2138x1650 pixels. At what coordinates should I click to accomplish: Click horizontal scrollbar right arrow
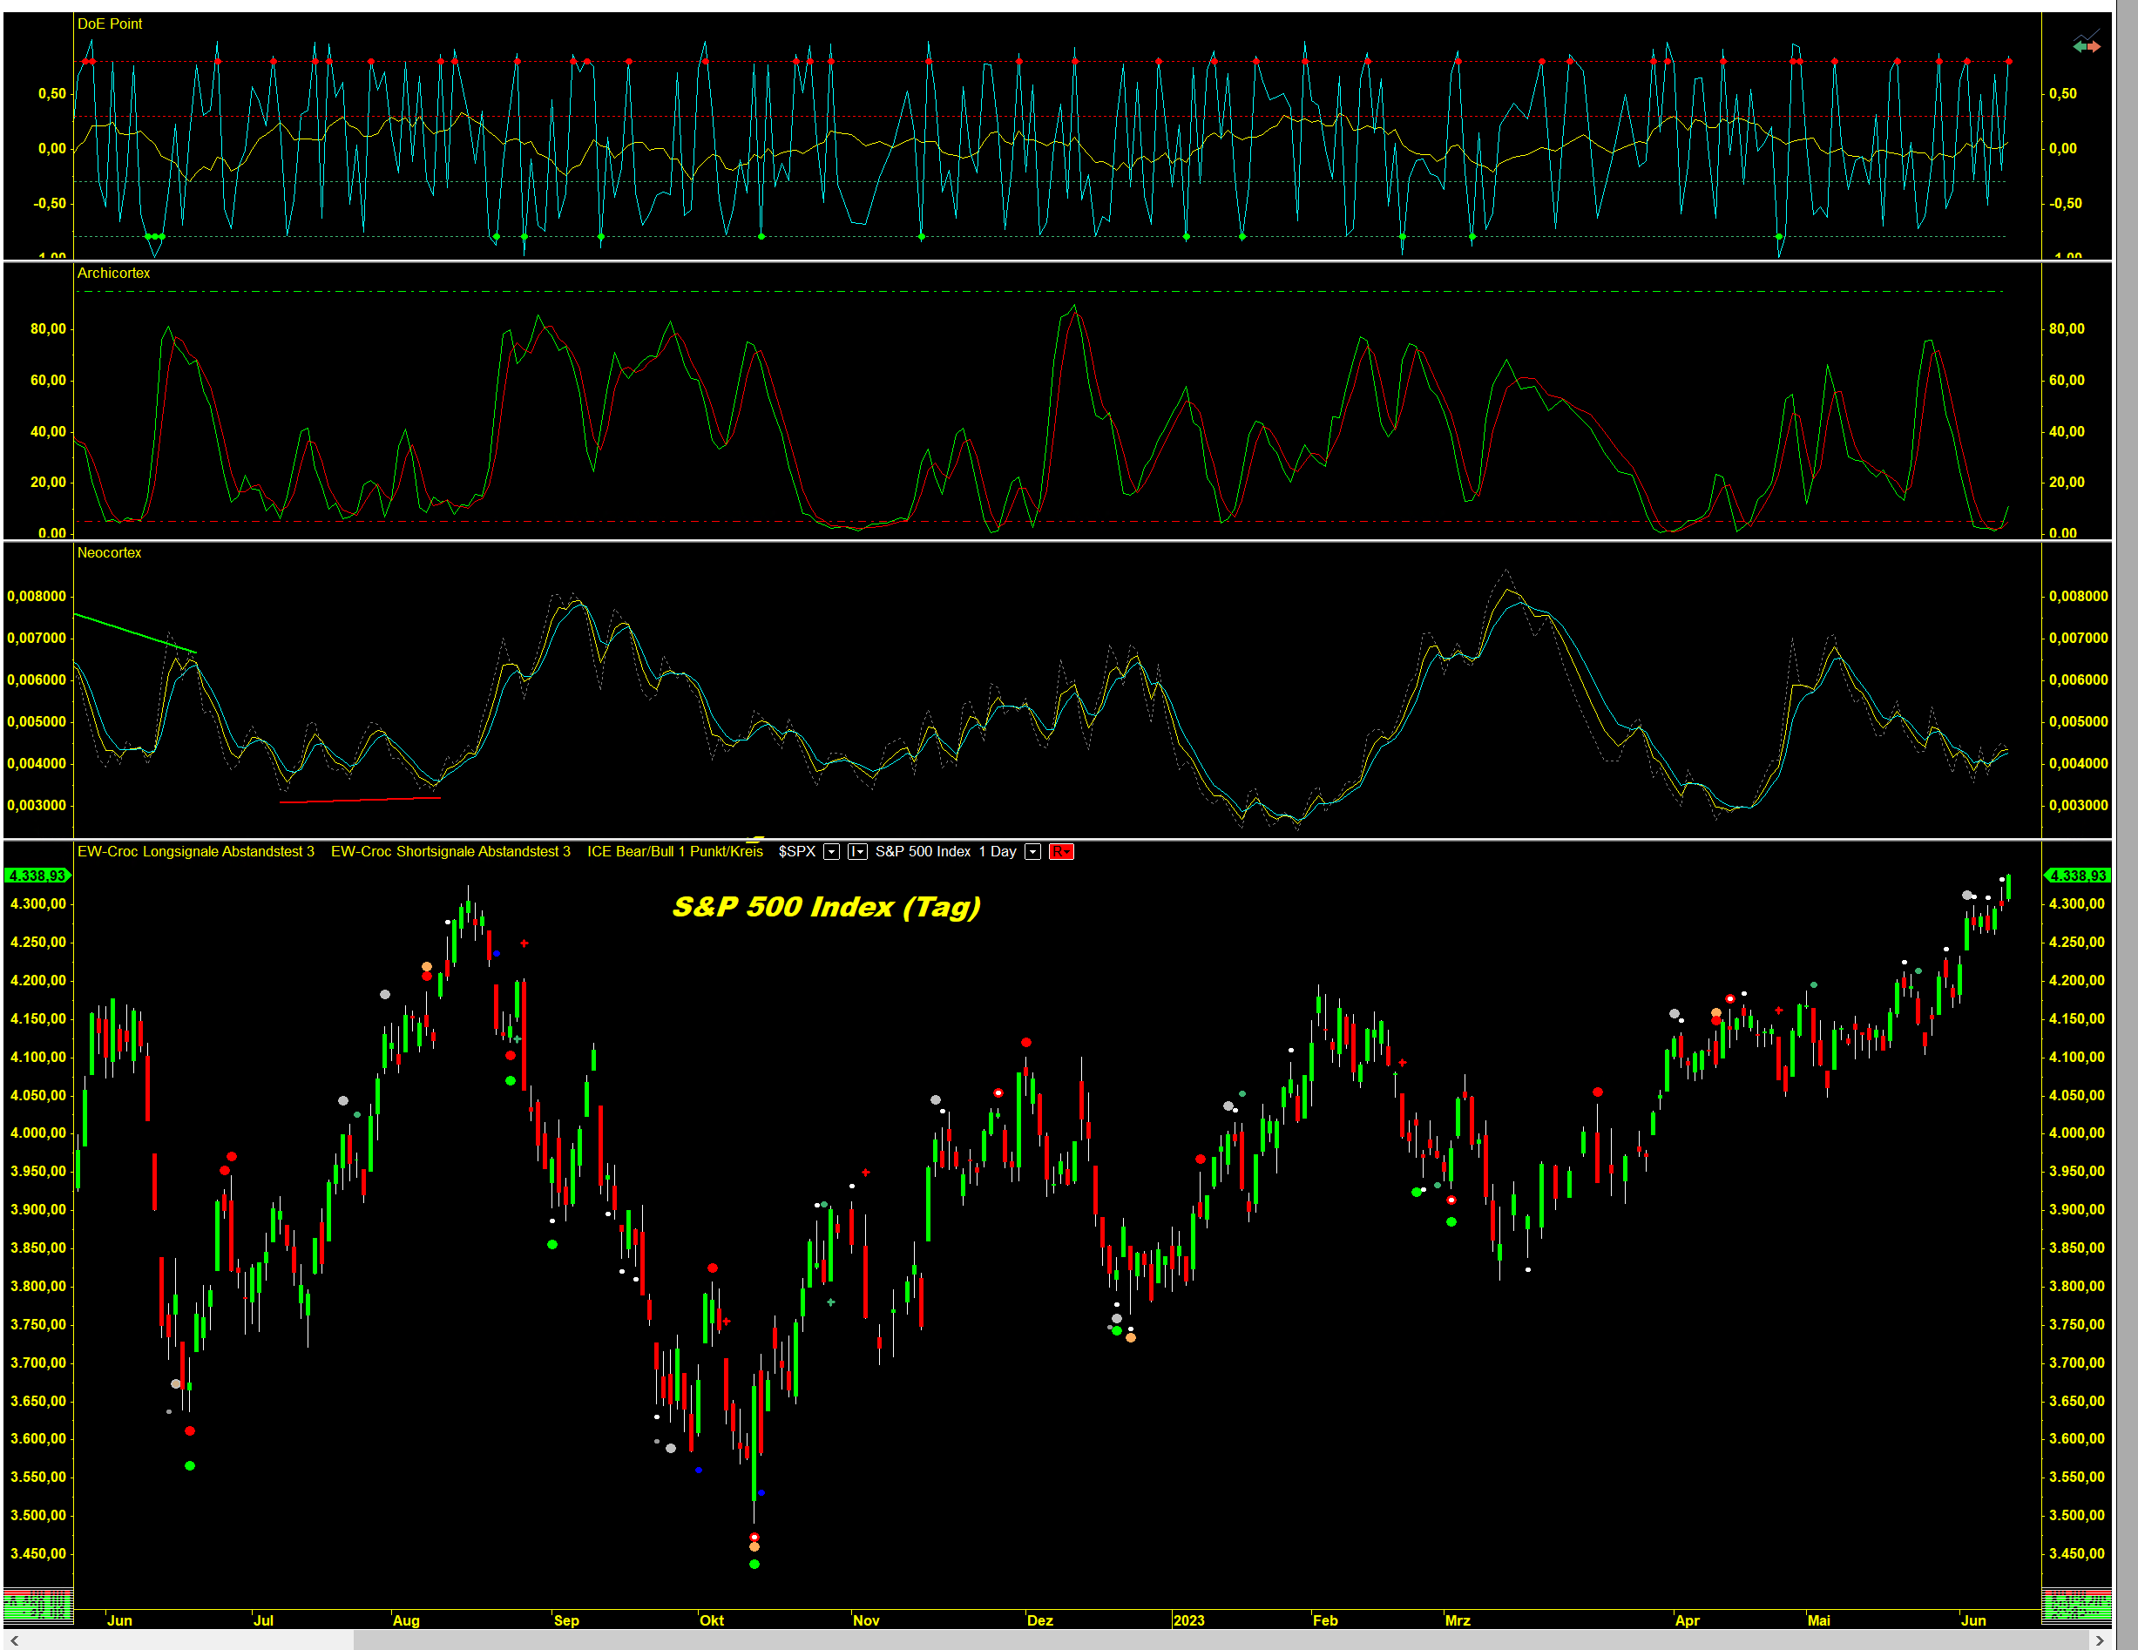click(x=2099, y=1640)
